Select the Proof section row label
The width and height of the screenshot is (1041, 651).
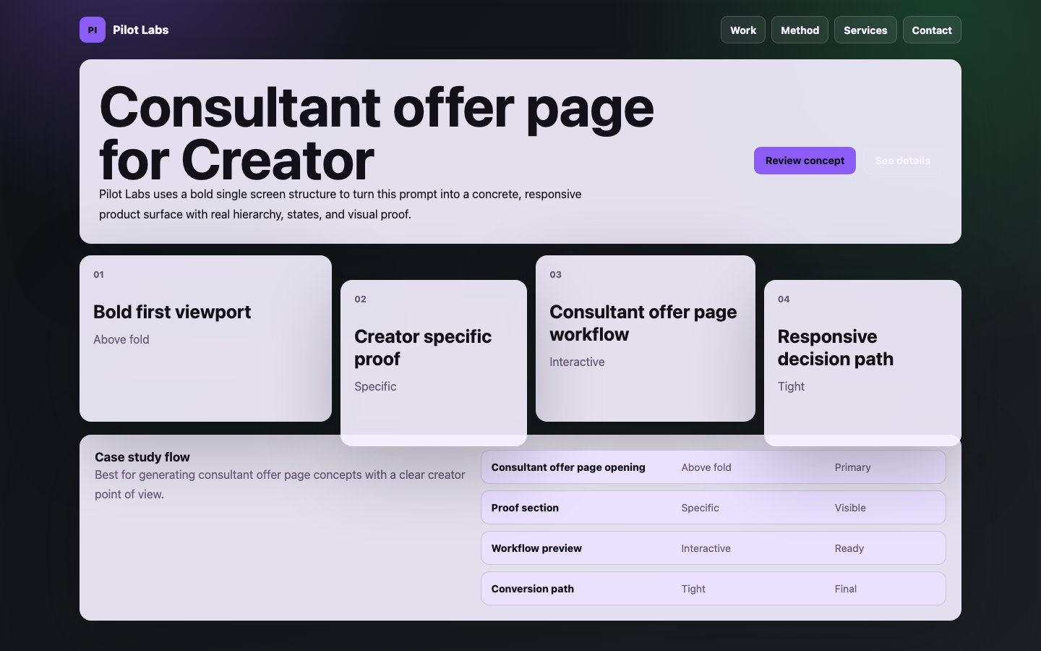(x=525, y=508)
